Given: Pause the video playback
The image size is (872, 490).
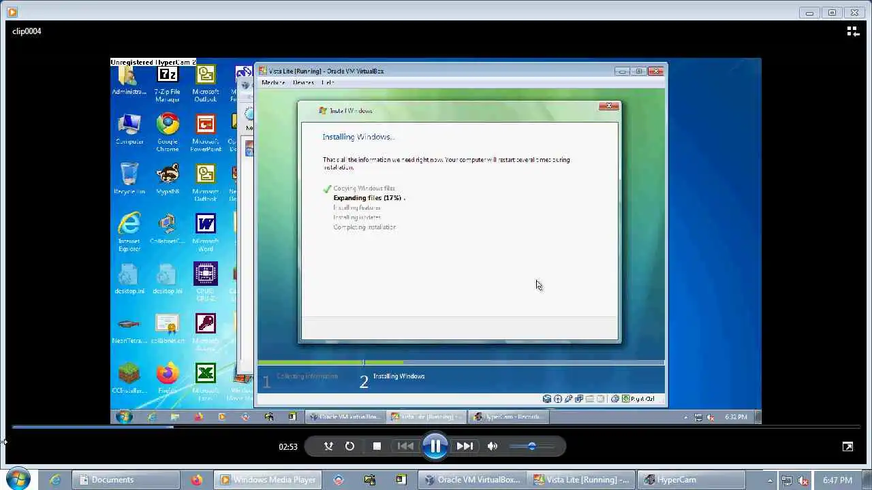Looking at the screenshot, I should click(435, 446).
